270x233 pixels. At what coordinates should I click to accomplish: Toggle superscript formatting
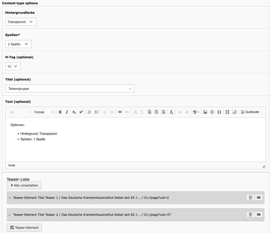point(81,112)
